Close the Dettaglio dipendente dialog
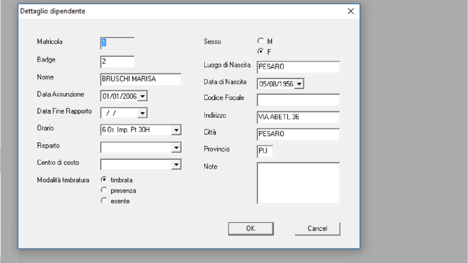Screen dimensions: 468x263 click(x=351, y=11)
